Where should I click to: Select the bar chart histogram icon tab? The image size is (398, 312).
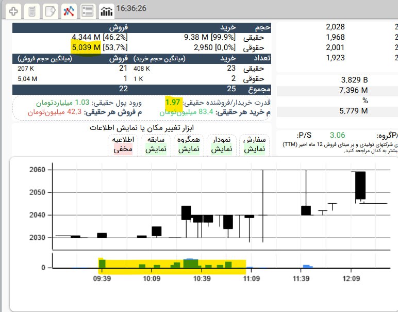coord(107,10)
